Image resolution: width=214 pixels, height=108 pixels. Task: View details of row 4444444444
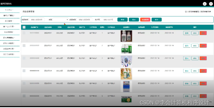click(x=187, y=71)
